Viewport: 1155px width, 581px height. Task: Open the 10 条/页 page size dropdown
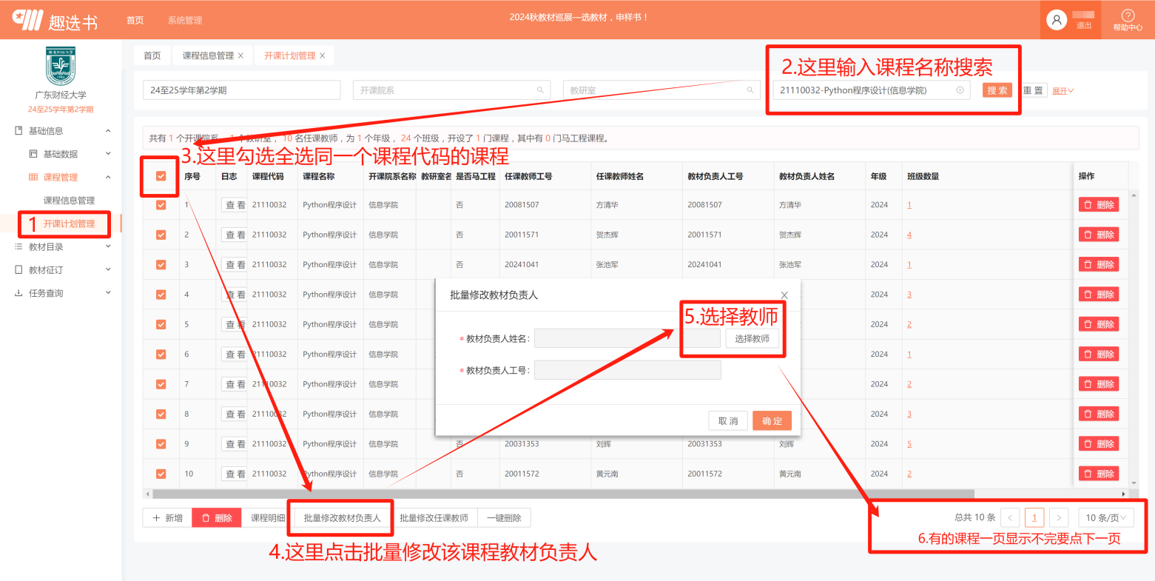coord(1105,518)
